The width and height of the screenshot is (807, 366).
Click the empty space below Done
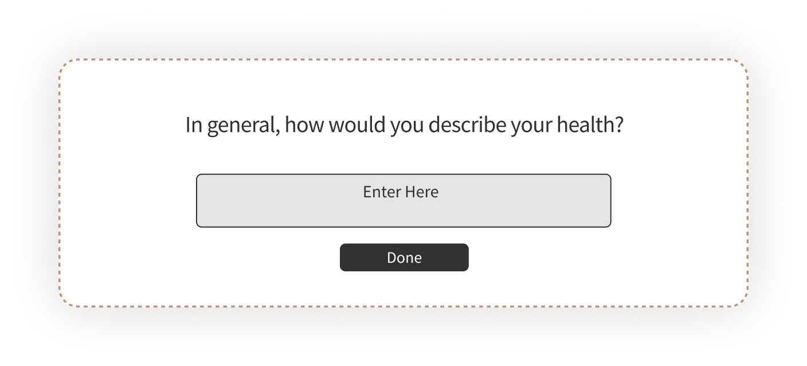click(404, 287)
